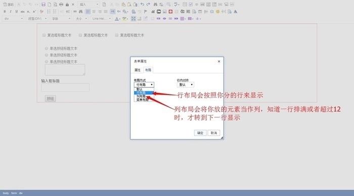Click the Blockquote icon

coord(75,12)
